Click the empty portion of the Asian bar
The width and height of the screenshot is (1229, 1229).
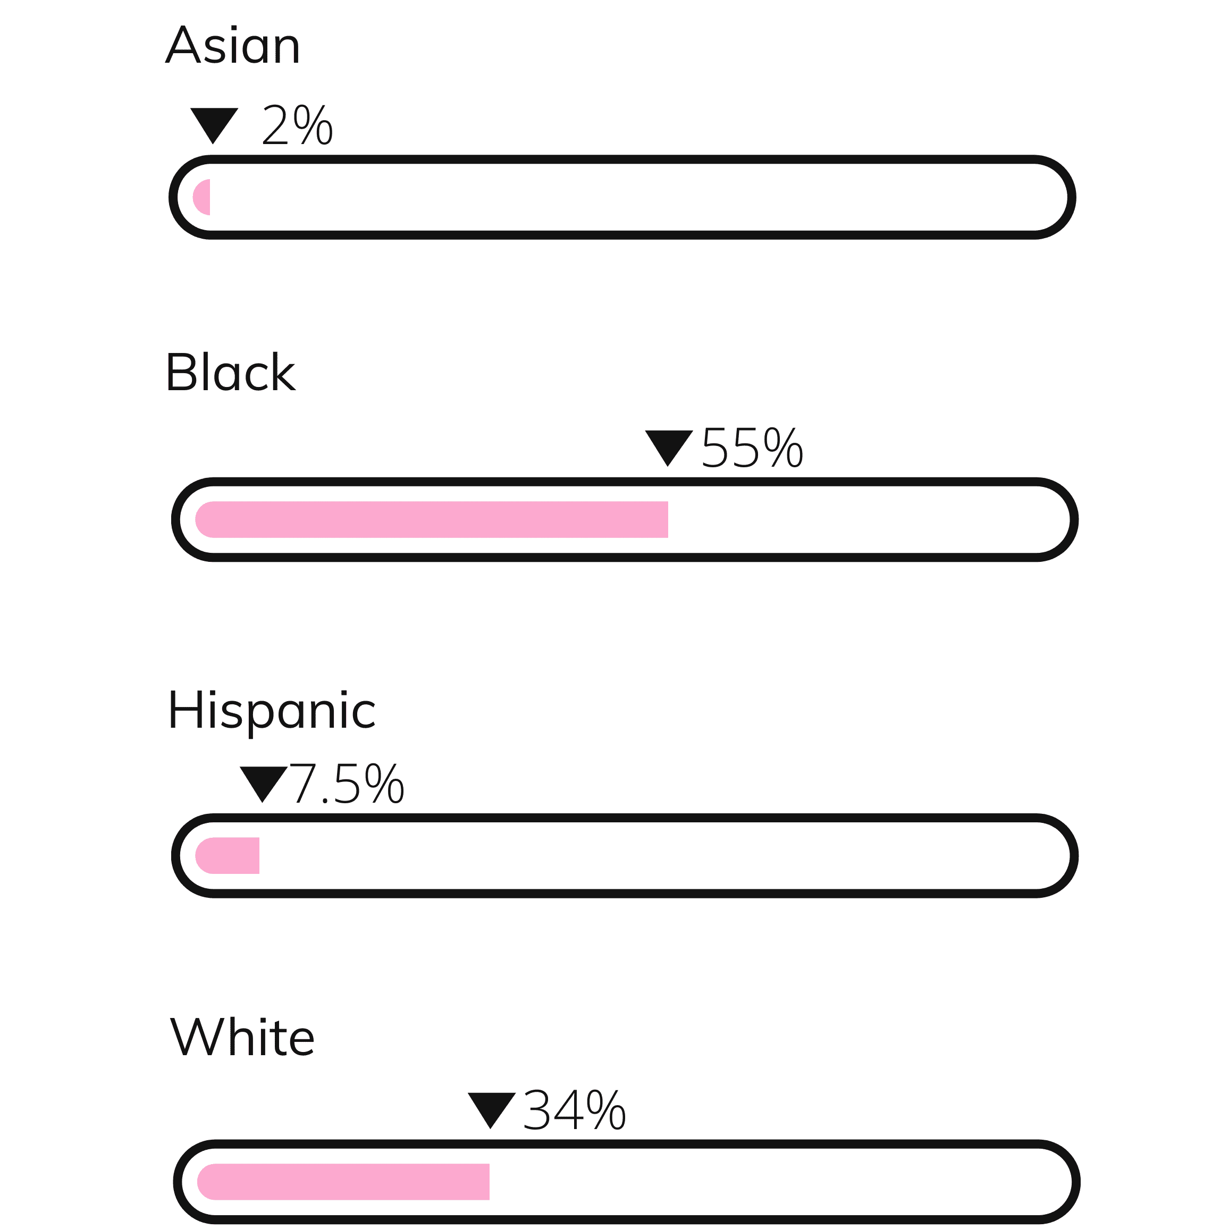(636, 197)
